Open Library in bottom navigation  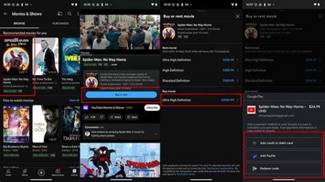[x=74, y=173]
